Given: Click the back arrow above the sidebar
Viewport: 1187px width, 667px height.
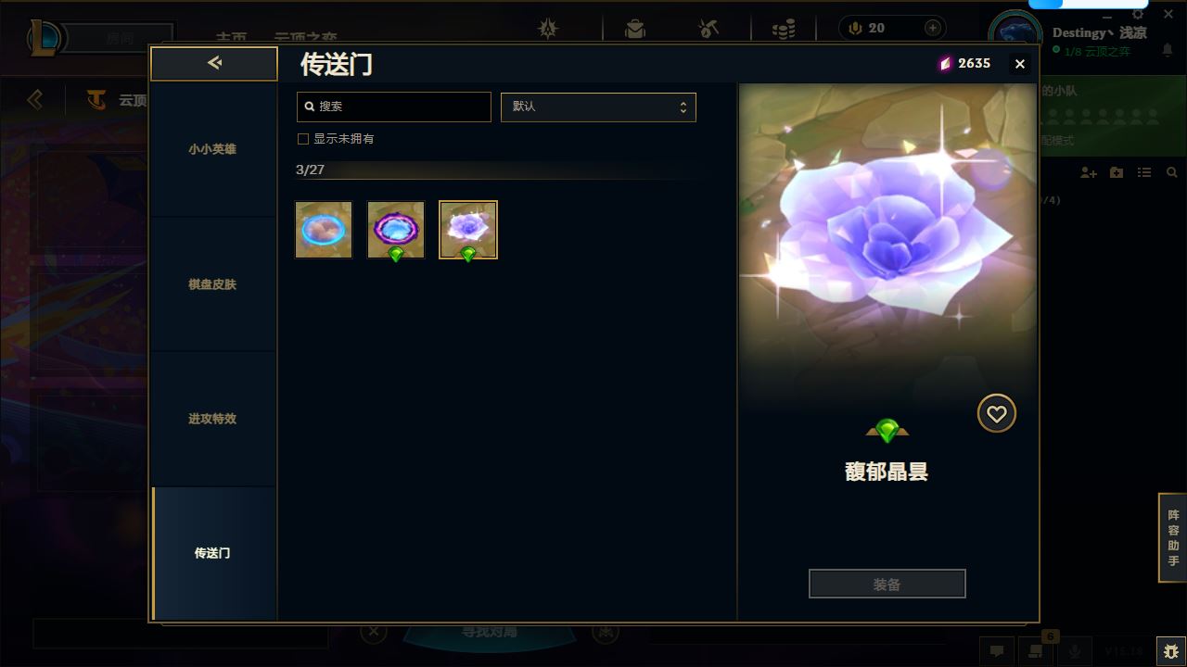Looking at the screenshot, I should point(214,63).
